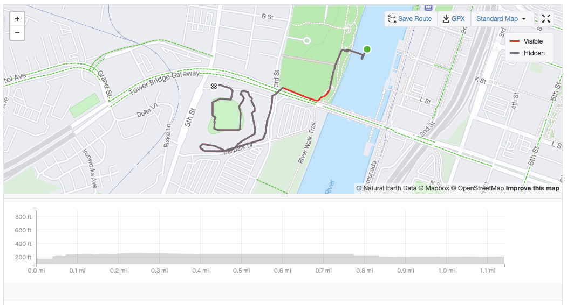The width and height of the screenshot is (567, 305).
Task: Zoom out of the map
Action: (17, 33)
